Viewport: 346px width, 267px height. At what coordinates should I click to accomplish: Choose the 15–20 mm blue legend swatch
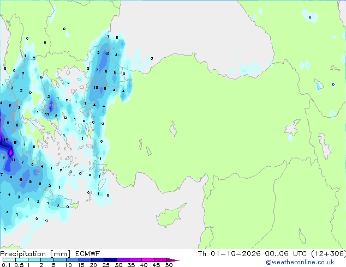pyautogui.click(x=85, y=260)
